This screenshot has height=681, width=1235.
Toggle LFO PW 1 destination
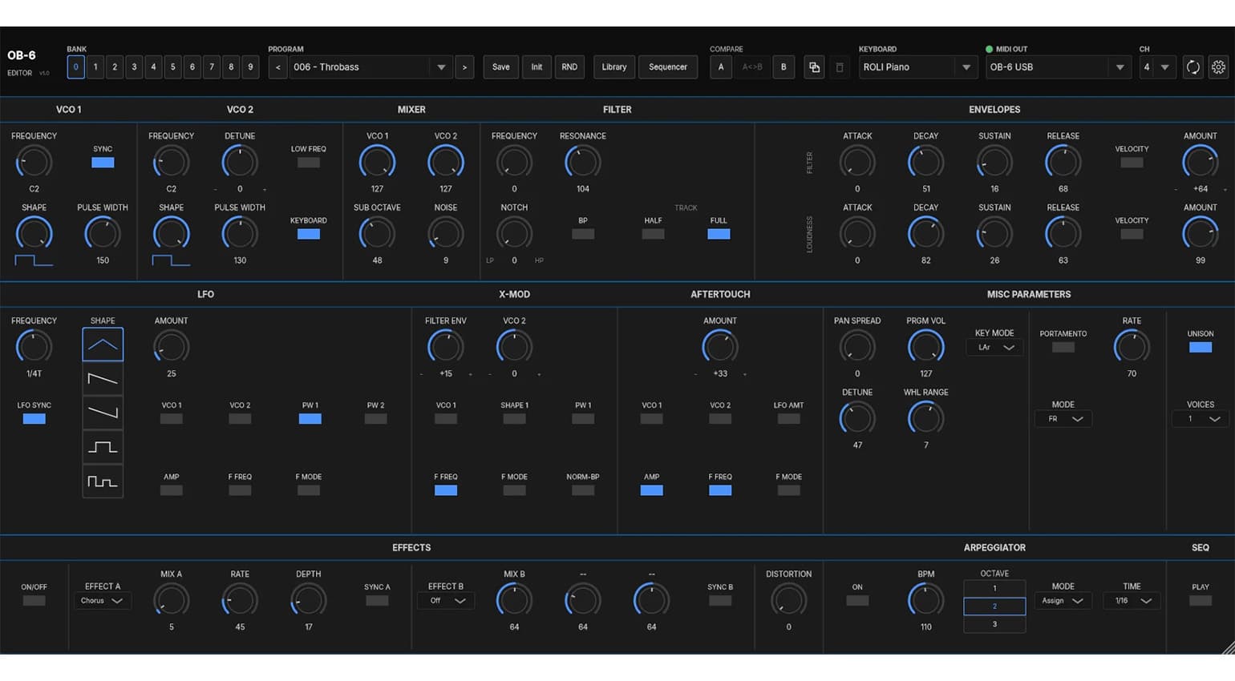310,419
